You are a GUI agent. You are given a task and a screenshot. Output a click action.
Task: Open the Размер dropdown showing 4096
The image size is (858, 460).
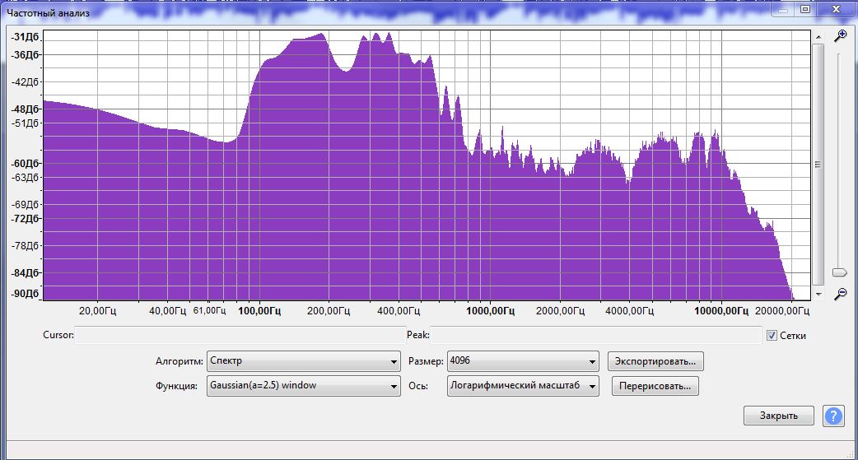tap(523, 361)
